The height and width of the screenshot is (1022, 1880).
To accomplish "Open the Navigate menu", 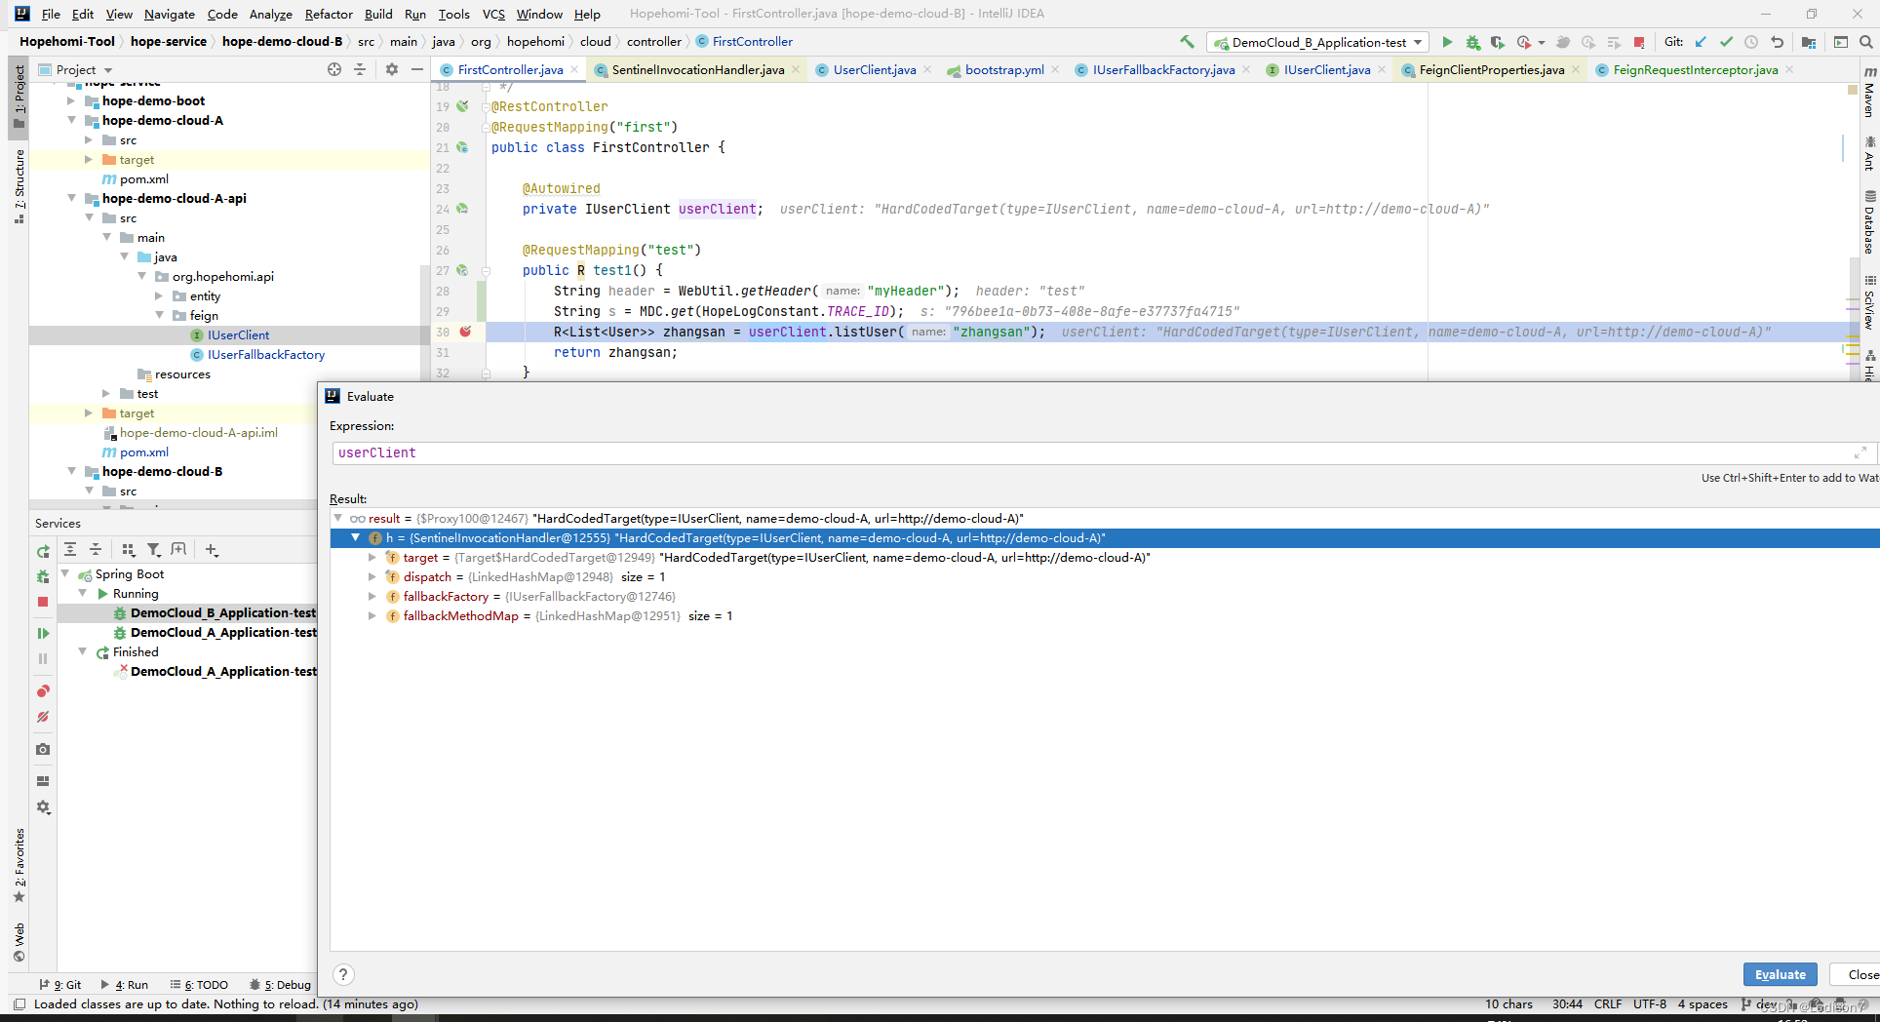I will click(170, 14).
